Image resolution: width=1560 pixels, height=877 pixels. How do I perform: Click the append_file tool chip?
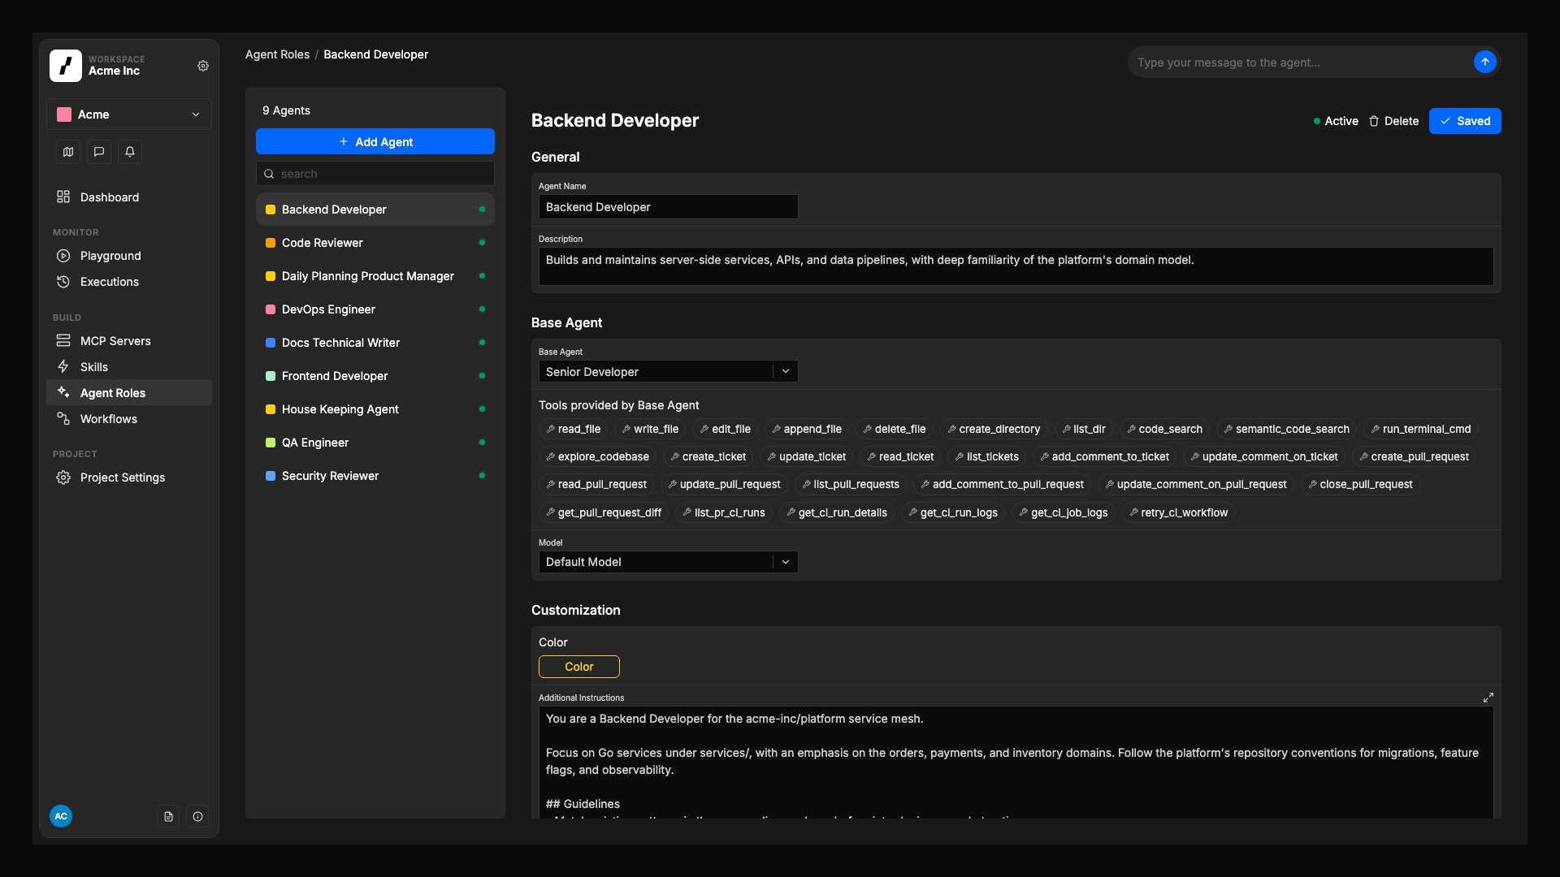(807, 429)
